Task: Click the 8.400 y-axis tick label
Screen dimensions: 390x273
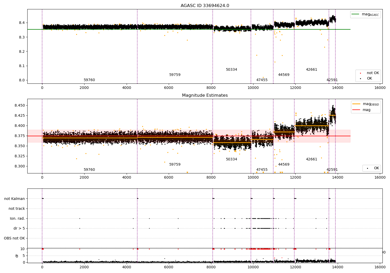Action: pyautogui.click(x=20, y=126)
